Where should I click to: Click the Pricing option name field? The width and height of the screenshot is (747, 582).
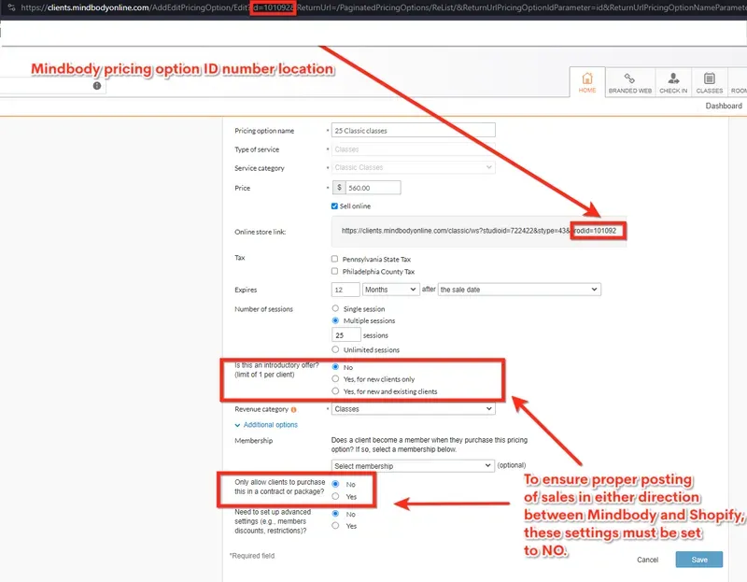click(413, 131)
